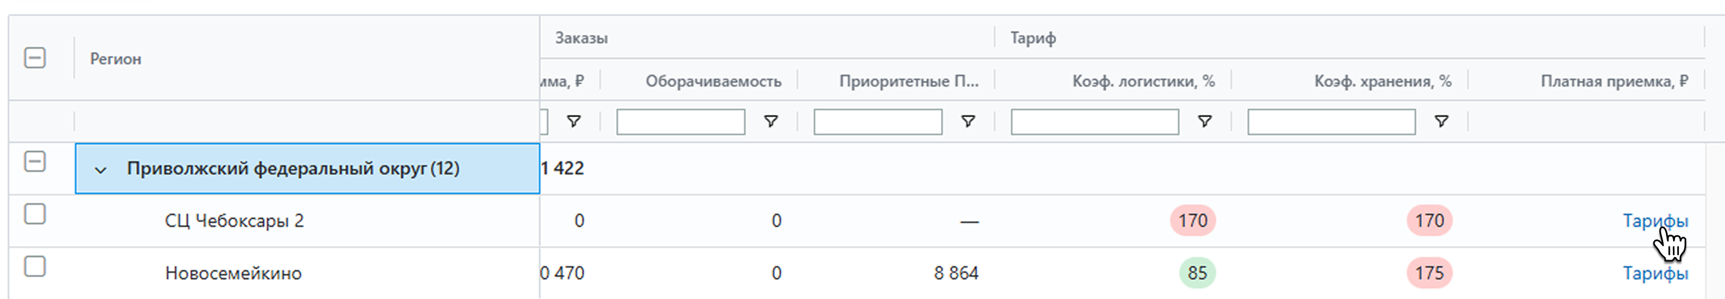Open the filter icon for the сумма, ₽ column

574,121
